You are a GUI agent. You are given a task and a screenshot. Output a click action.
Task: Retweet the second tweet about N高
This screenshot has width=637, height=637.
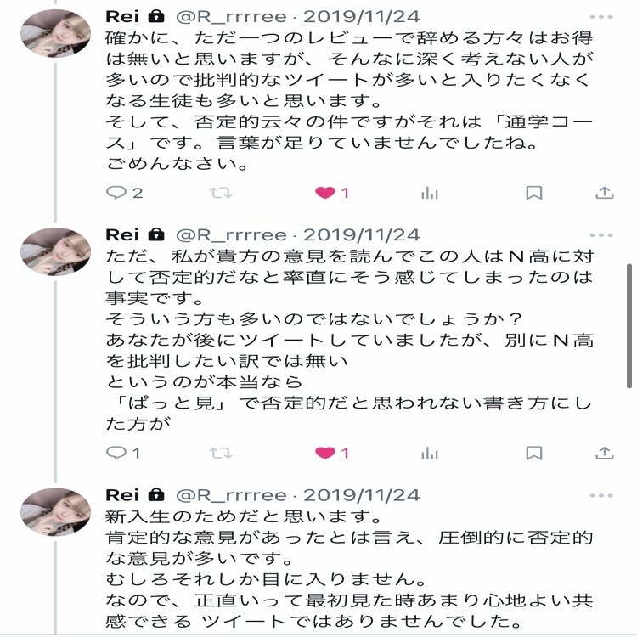click(x=221, y=453)
